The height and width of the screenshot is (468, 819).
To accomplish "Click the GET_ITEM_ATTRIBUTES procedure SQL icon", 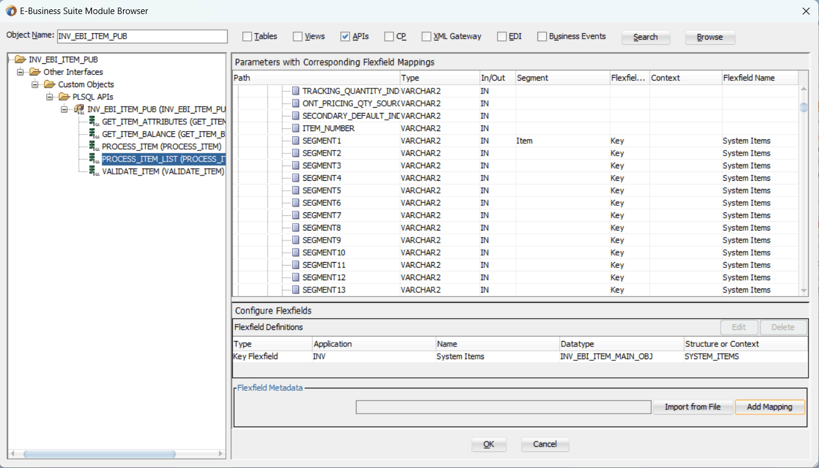I will point(94,122).
